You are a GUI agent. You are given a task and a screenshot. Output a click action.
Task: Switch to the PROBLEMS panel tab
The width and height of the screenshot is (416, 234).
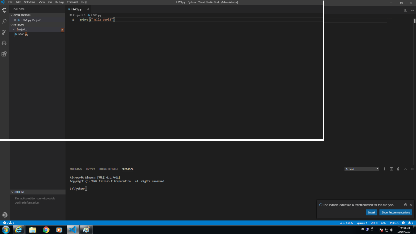tap(76, 169)
